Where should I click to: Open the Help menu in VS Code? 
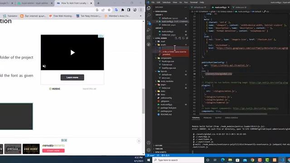[x=202, y=2]
